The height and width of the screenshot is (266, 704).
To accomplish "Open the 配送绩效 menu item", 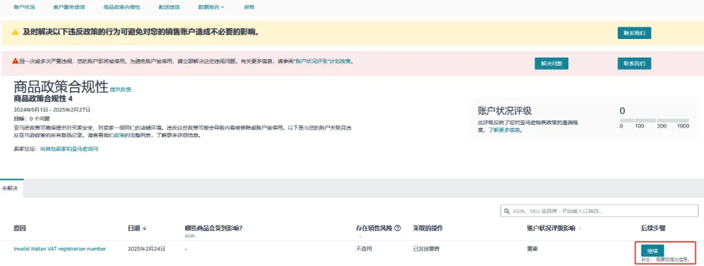I will [x=169, y=7].
